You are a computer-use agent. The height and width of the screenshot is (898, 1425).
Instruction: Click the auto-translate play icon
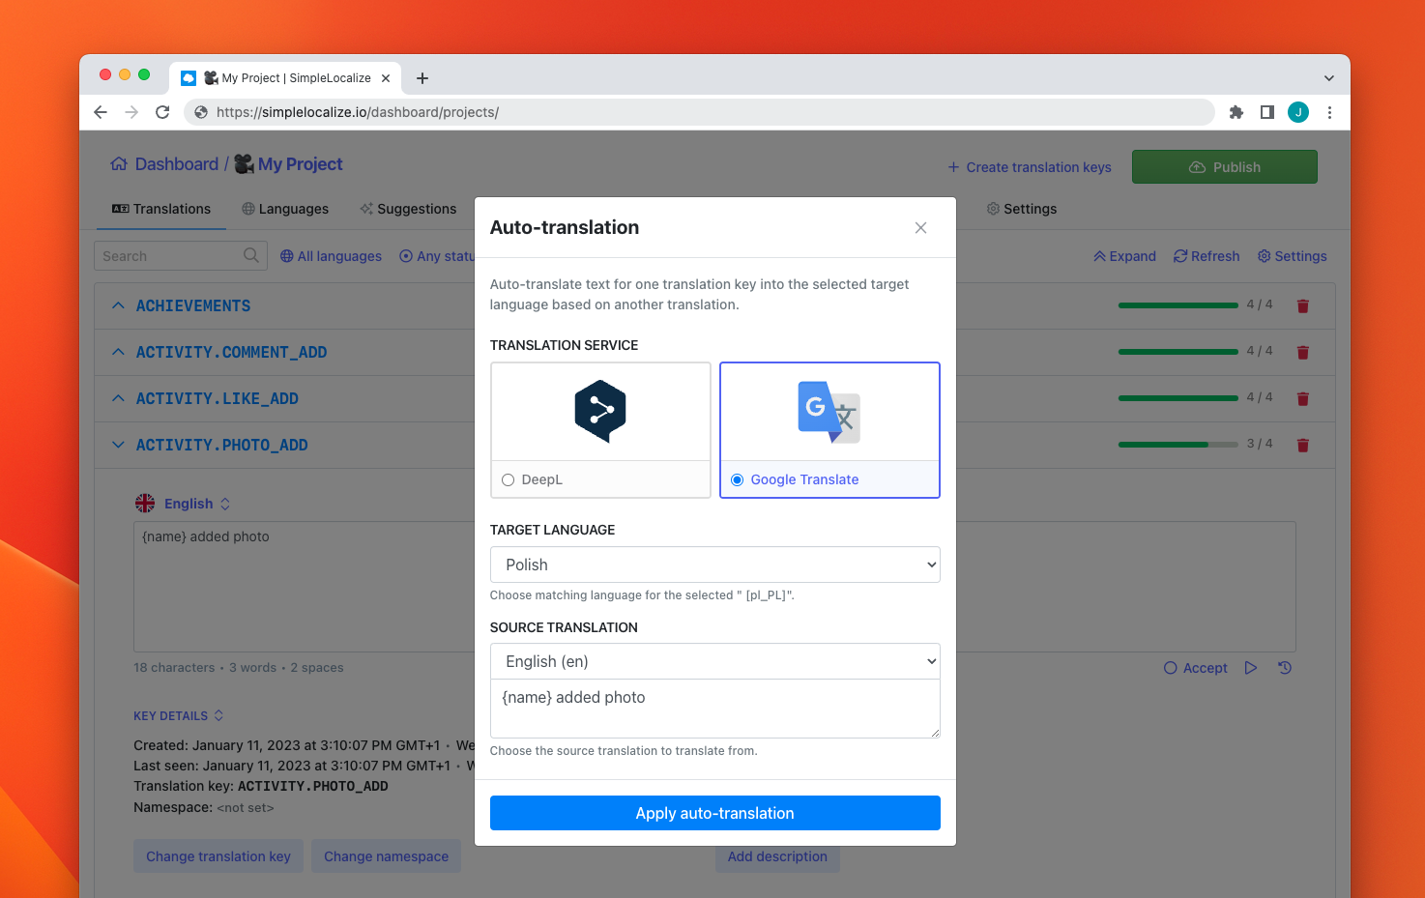1251,668
